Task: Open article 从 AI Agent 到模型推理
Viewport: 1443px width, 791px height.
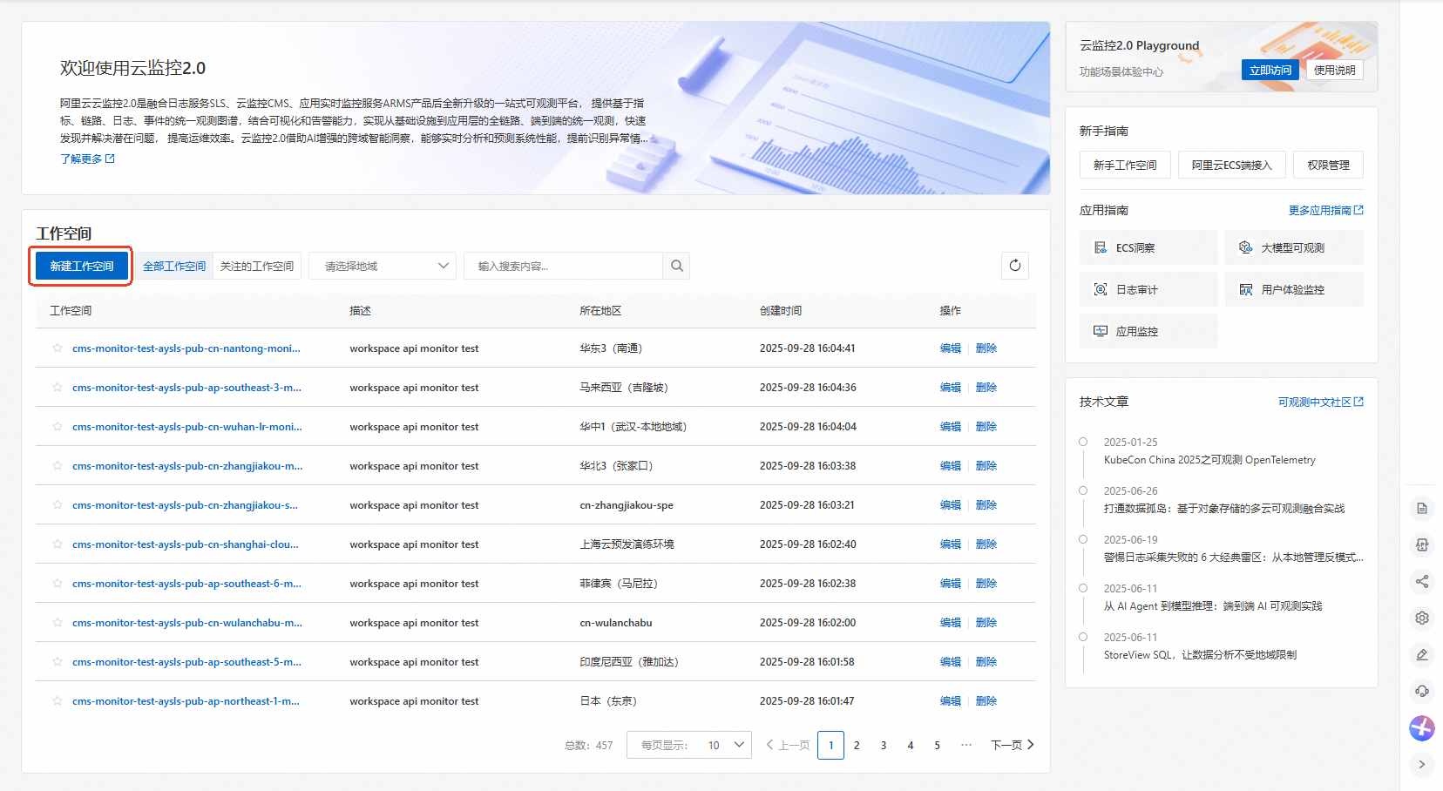Action: click(x=1213, y=606)
